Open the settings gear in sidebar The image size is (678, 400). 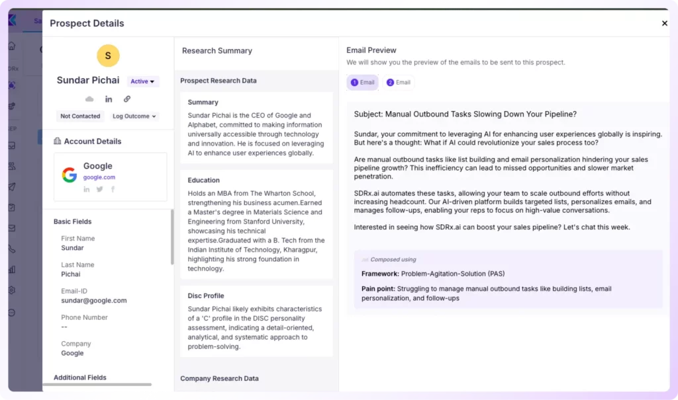click(11, 290)
